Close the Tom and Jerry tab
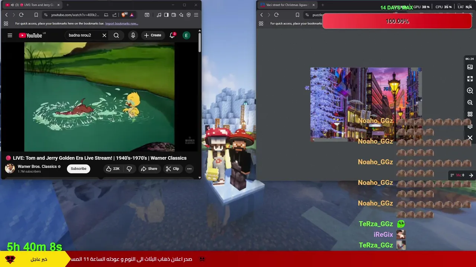 [58, 5]
